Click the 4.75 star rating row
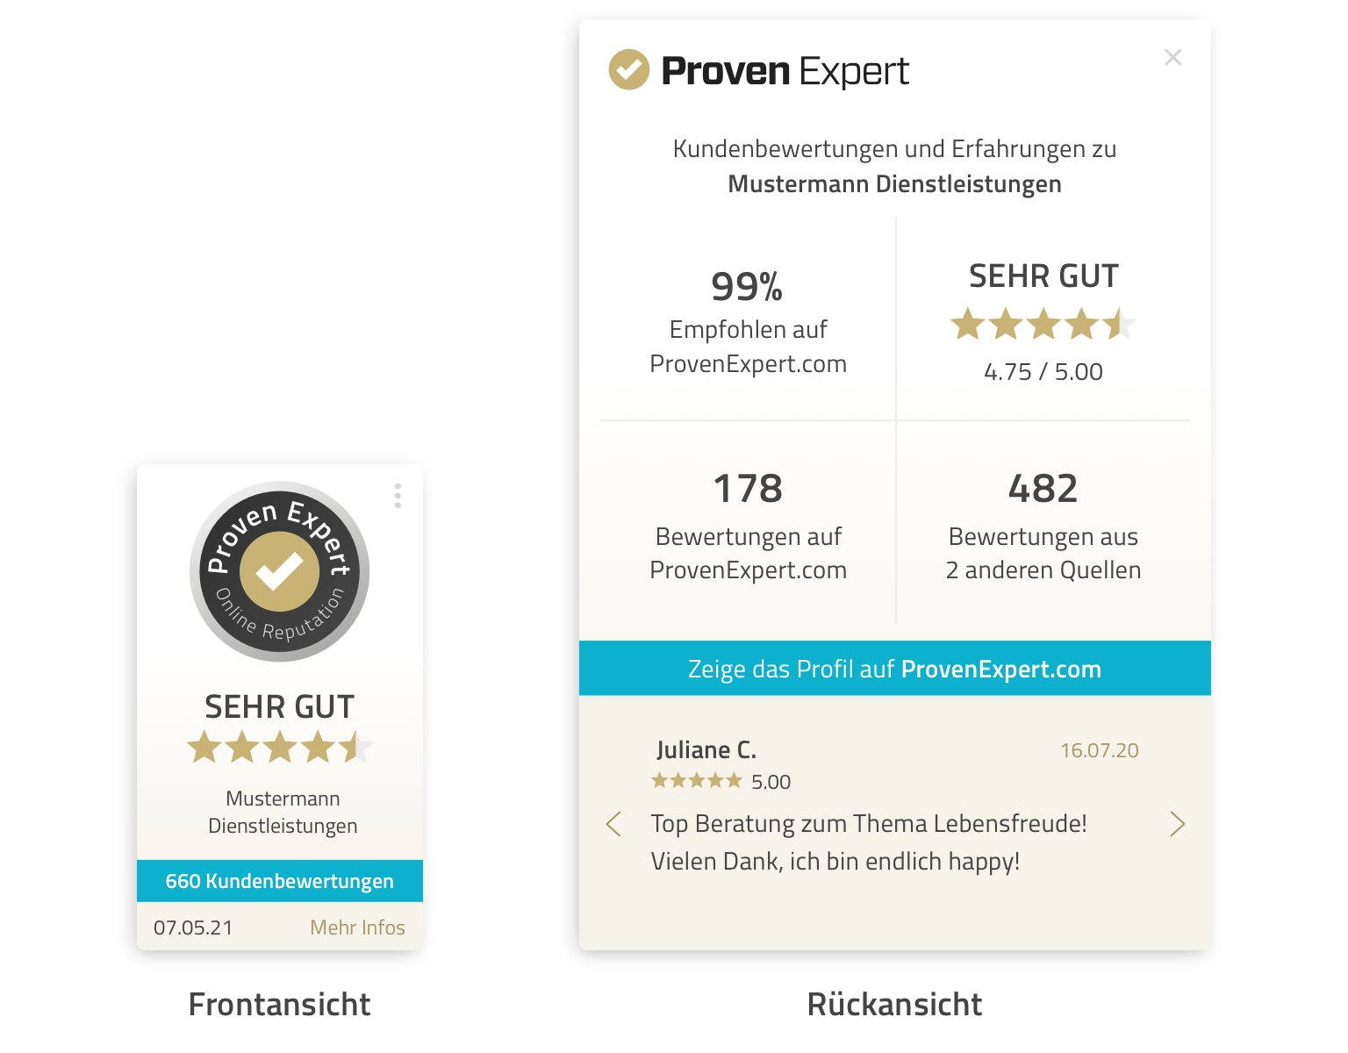Viewport: 1348px width, 1053px height. point(1043,325)
